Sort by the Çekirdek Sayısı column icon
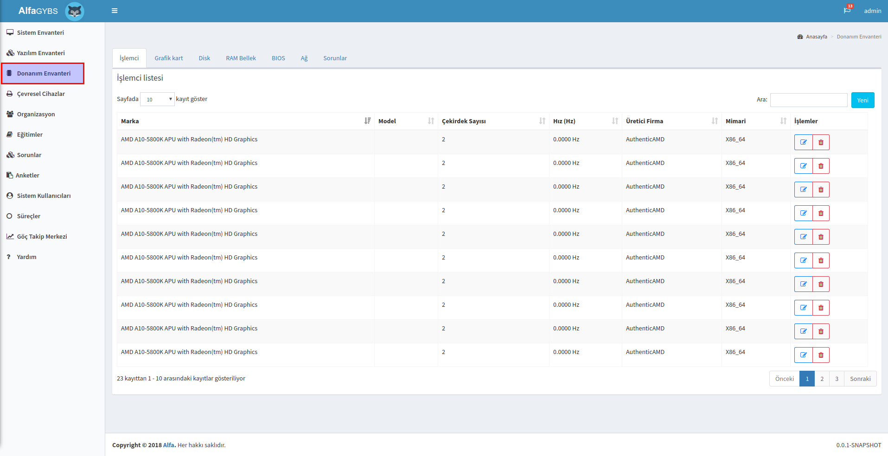 (x=542, y=121)
